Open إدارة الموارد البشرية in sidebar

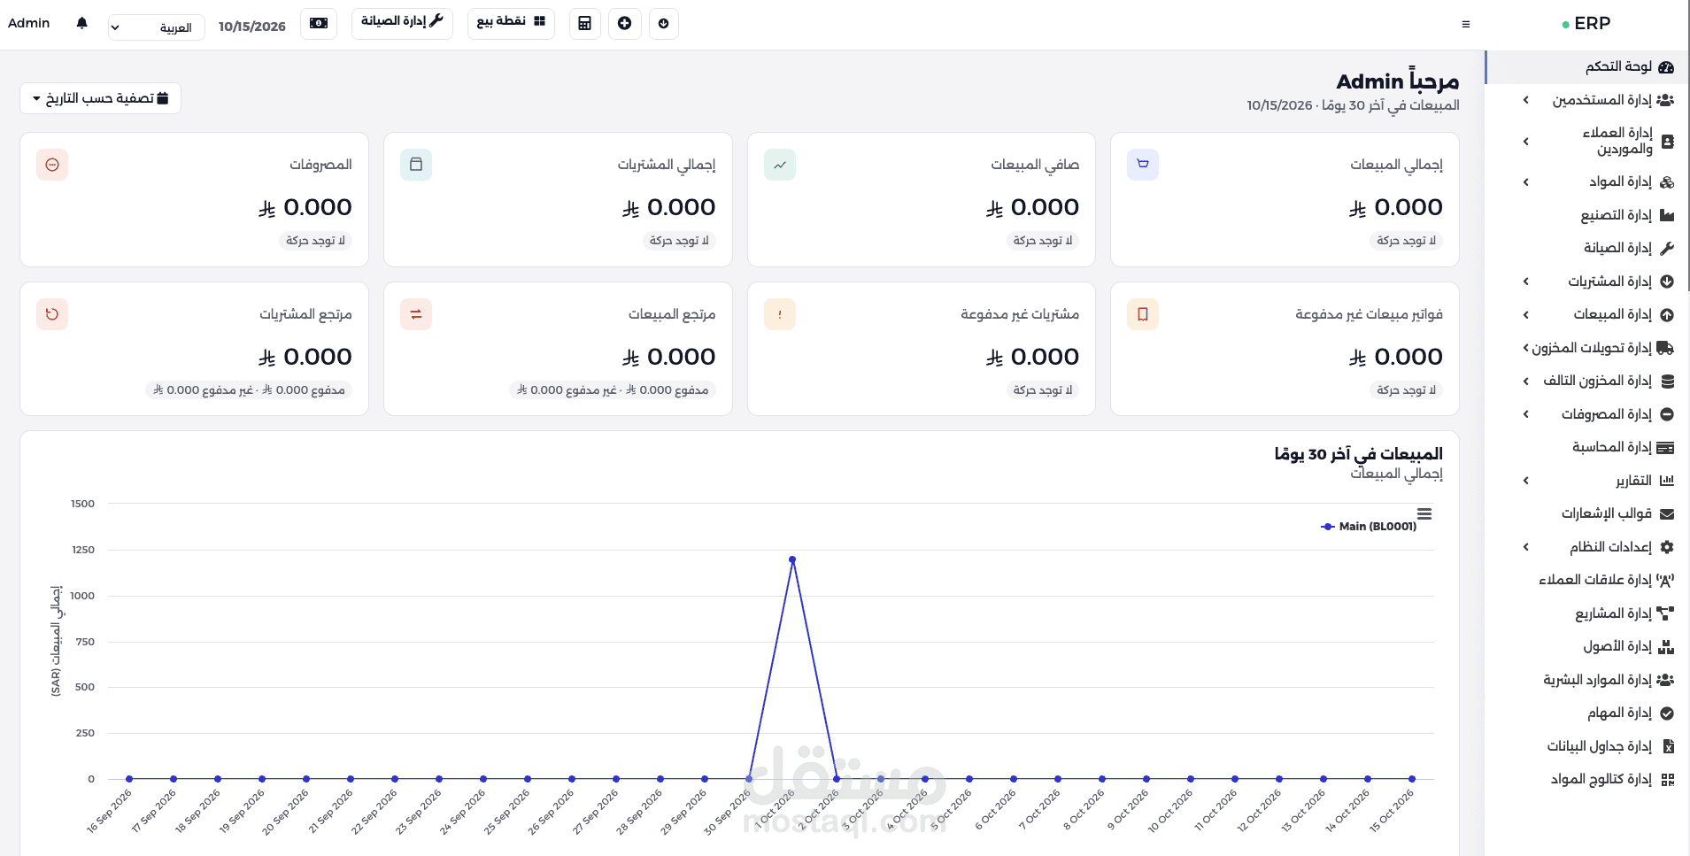pyautogui.click(x=1586, y=680)
